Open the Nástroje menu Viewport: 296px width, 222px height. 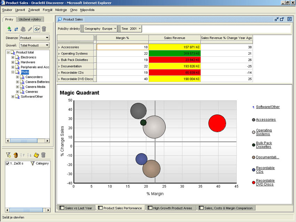tap(61, 10)
